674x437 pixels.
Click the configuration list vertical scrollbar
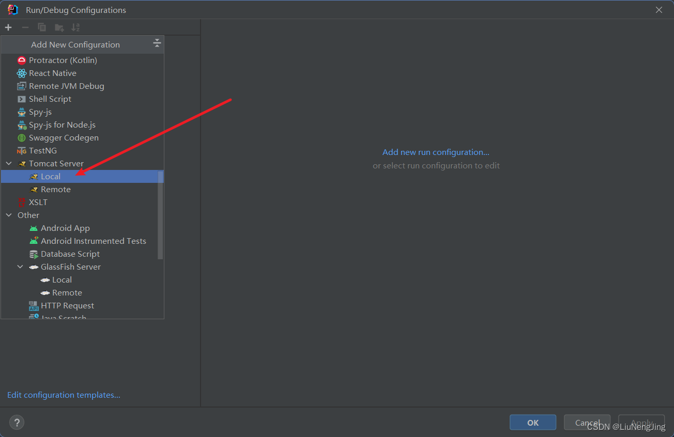[x=160, y=214]
